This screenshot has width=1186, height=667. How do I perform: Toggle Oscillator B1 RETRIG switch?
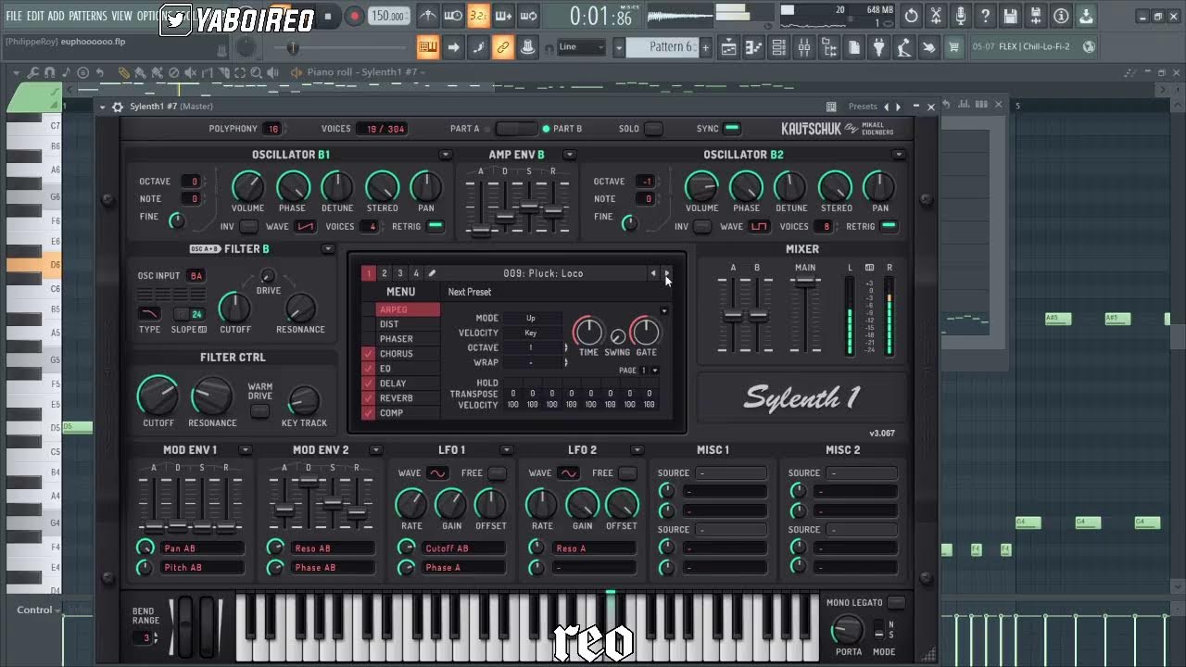[x=435, y=227]
